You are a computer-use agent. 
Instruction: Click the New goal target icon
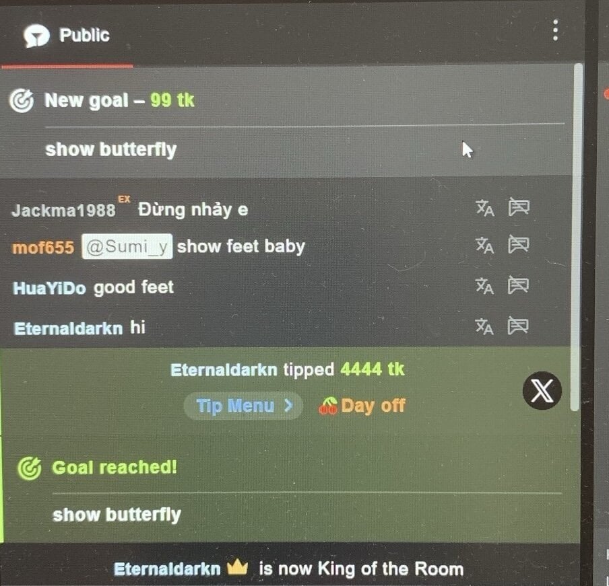(22, 101)
